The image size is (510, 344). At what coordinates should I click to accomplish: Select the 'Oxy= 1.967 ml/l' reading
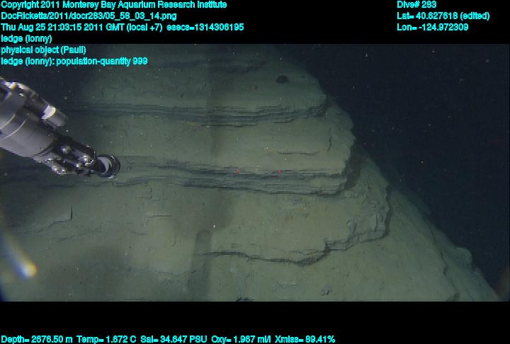coord(241,339)
